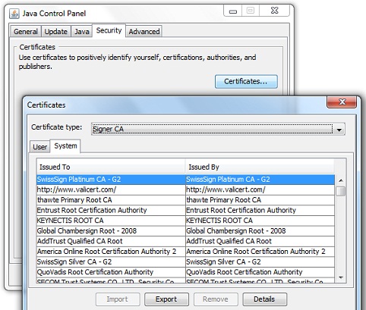Select America Online Root Certification Authority 2 Issued To
The width and height of the screenshot is (366, 310).
111,252
